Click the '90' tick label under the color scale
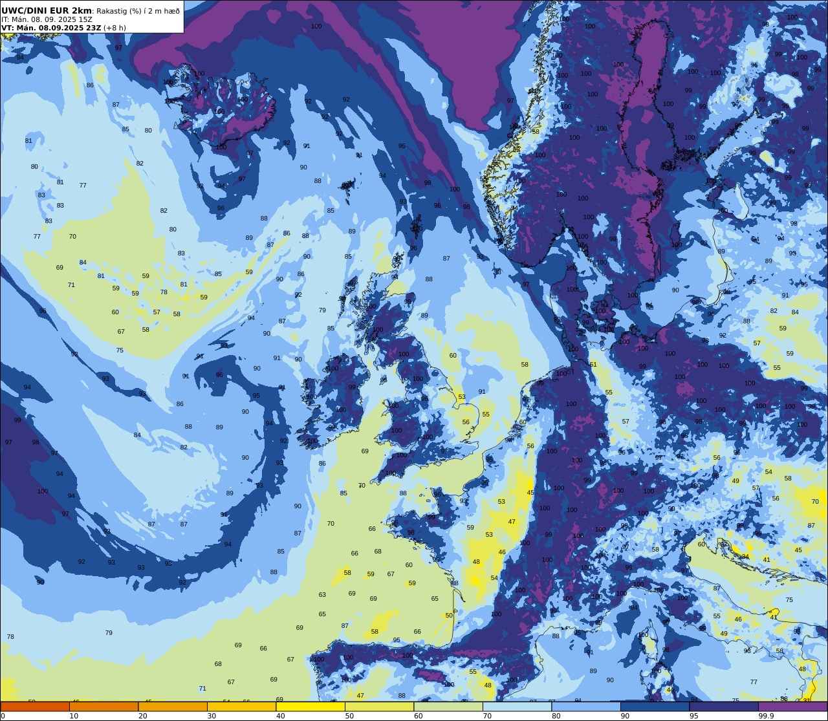This screenshot has height=721, width=828. point(625,716)
